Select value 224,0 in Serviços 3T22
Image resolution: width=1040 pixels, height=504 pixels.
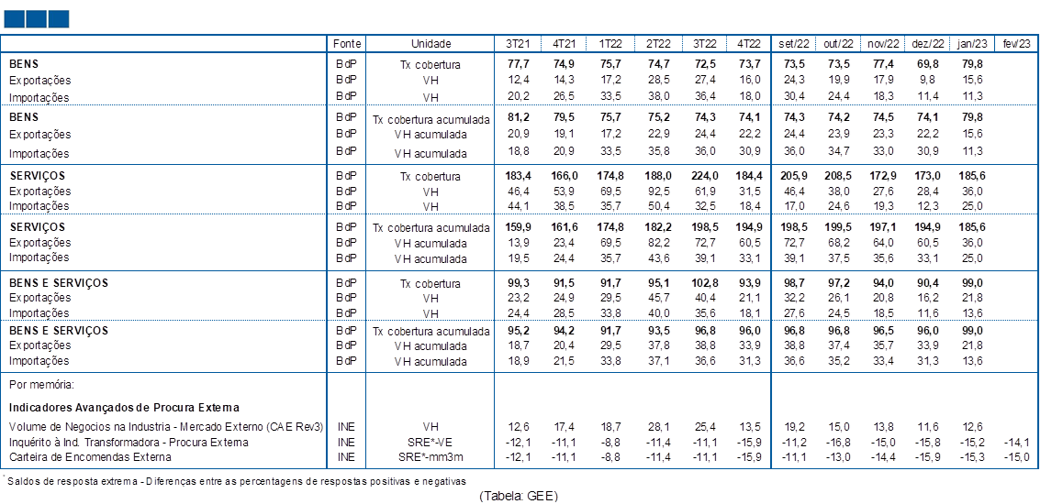click(x=704, y=177)
